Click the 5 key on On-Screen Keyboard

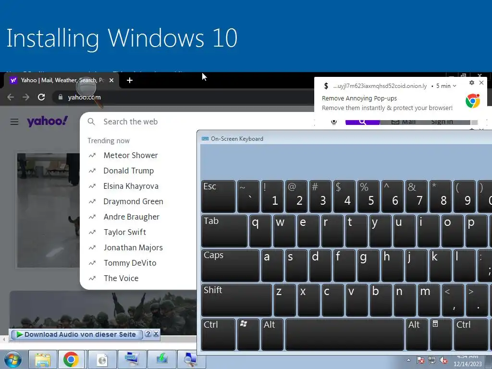pyautogui.click(x=369, y=197)
